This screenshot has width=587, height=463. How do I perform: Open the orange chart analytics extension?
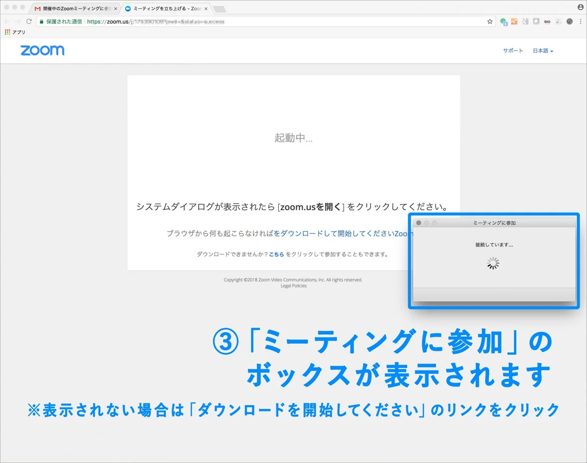(x=514, y=21)
